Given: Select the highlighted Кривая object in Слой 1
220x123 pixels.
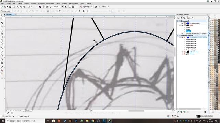Looking at the screenshot, I should (188, 31).
